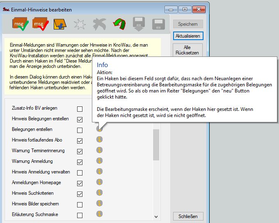Click the Alle Rücksetzen button

[x=187, y=50]
